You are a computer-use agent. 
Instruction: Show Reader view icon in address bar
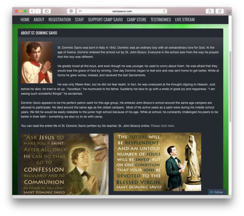pyautogui.click(x=80, y=11)
